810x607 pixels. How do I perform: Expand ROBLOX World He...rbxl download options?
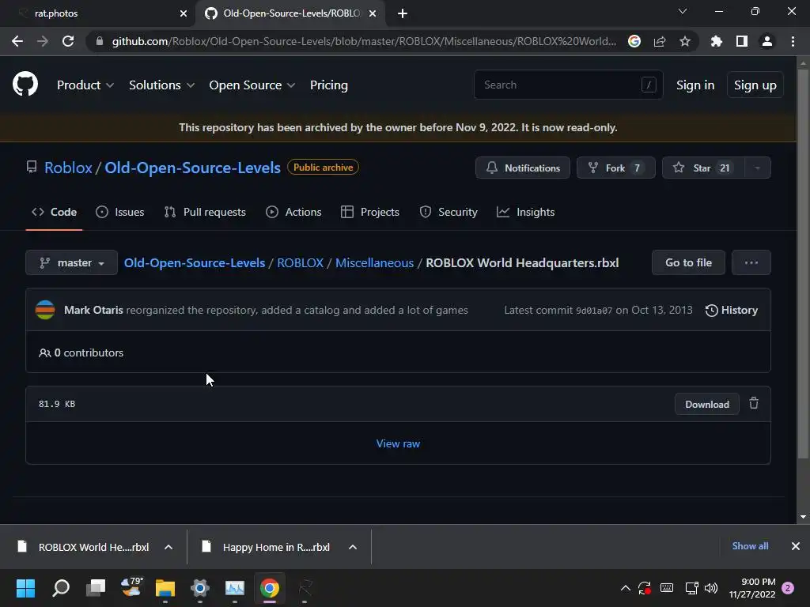click(168, 547)
